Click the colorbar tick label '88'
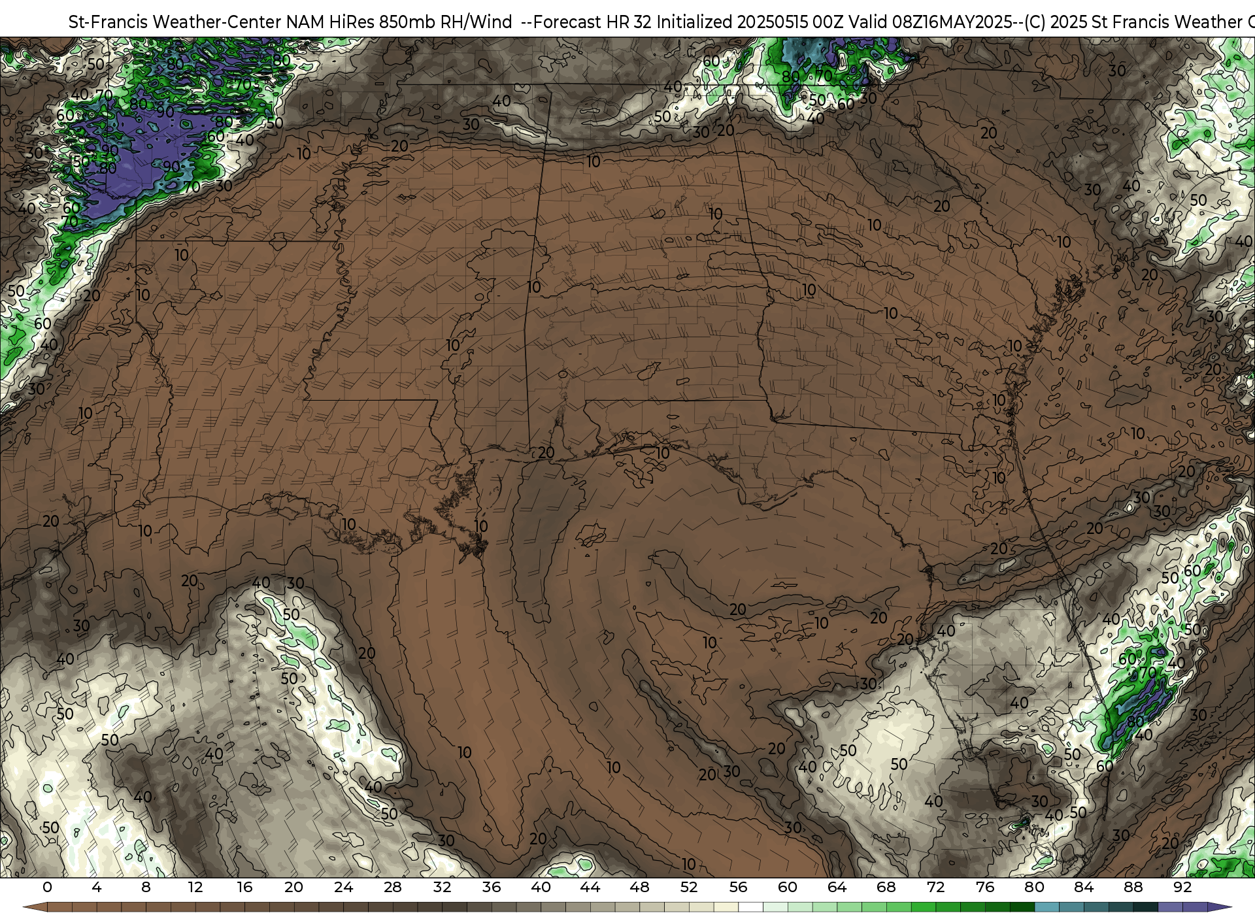This screenshot has width=1255, height=915. coord(1133,887)
